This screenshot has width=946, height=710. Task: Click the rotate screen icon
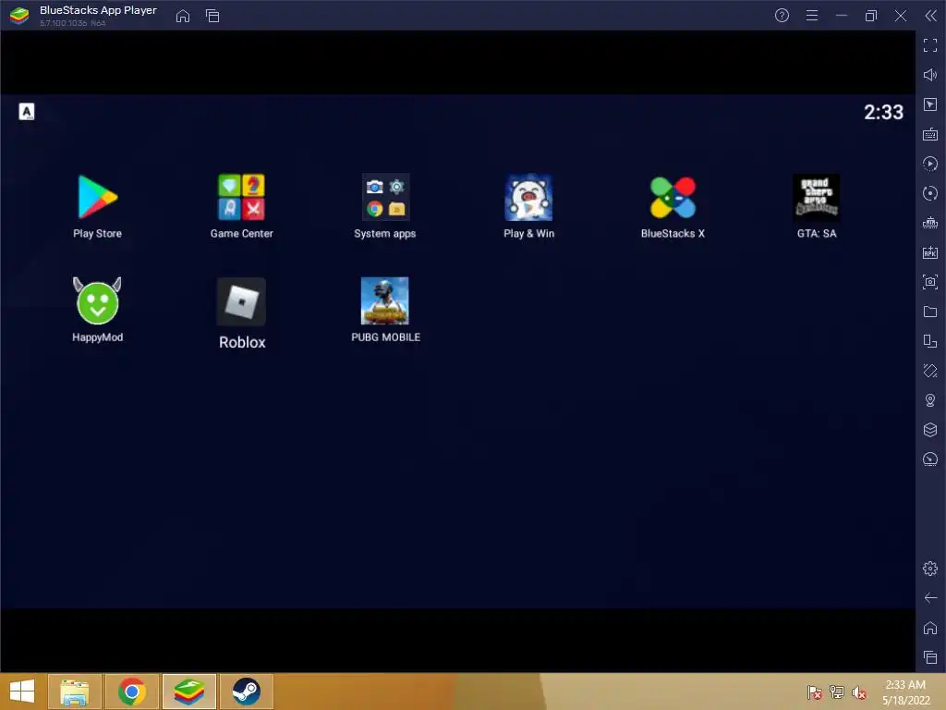(x=930, y=341)
